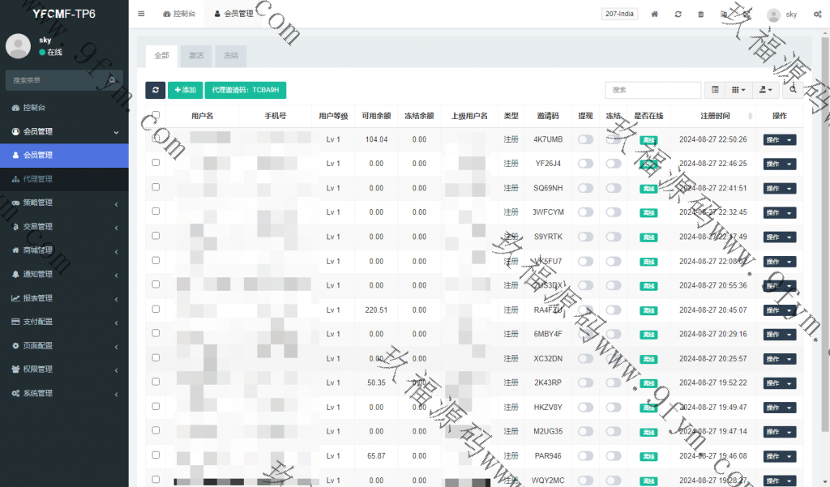
Task: Click the home icon in top bar
Action: (x=655, y=15)
